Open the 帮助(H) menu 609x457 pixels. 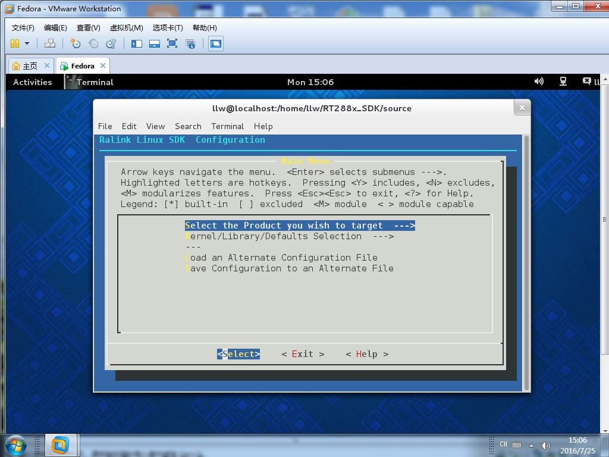(205, 27)
